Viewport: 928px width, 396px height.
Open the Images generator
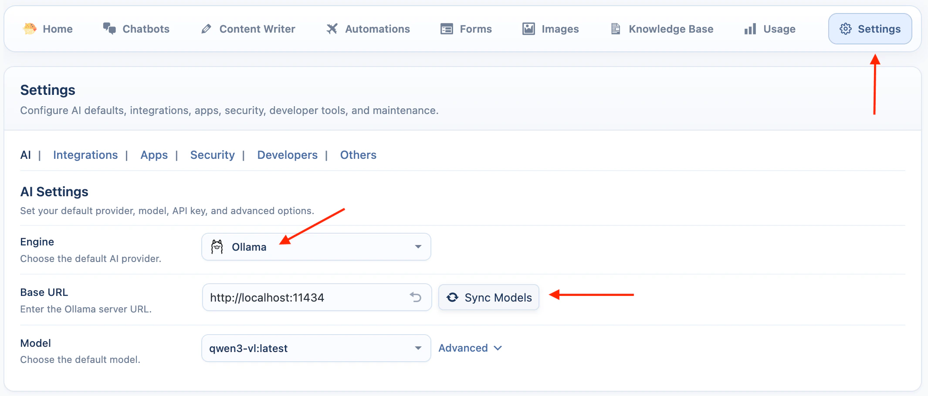coord(550,29)
